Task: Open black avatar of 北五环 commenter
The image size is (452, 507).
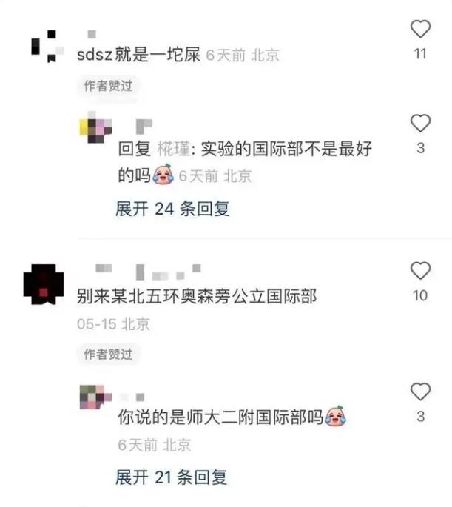Action: pyautogui.click(x=44, y=284)
